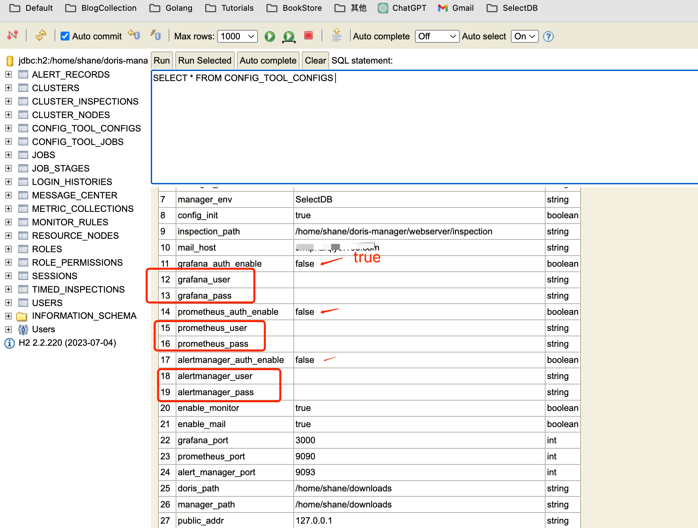Click the Refresh icon in toolbar

tap(41, 35)
